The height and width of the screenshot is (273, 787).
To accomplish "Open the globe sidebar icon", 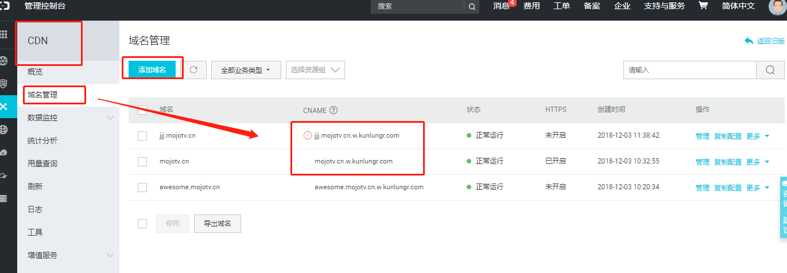I will point(4,130).
